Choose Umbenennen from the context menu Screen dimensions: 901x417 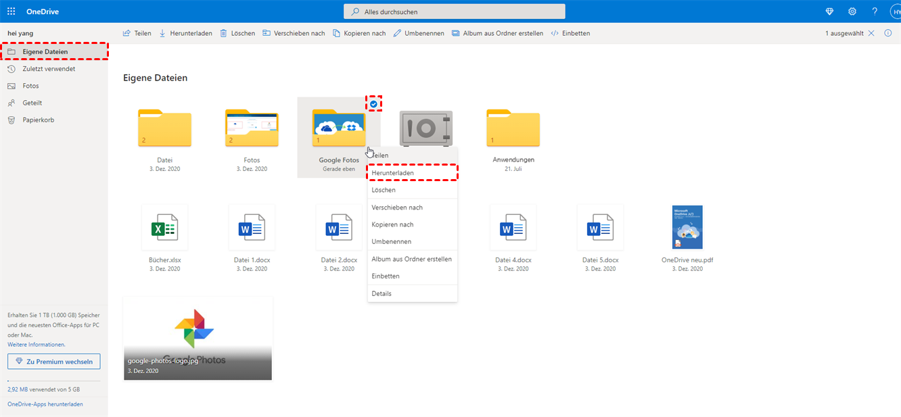[x=391, y=241]
